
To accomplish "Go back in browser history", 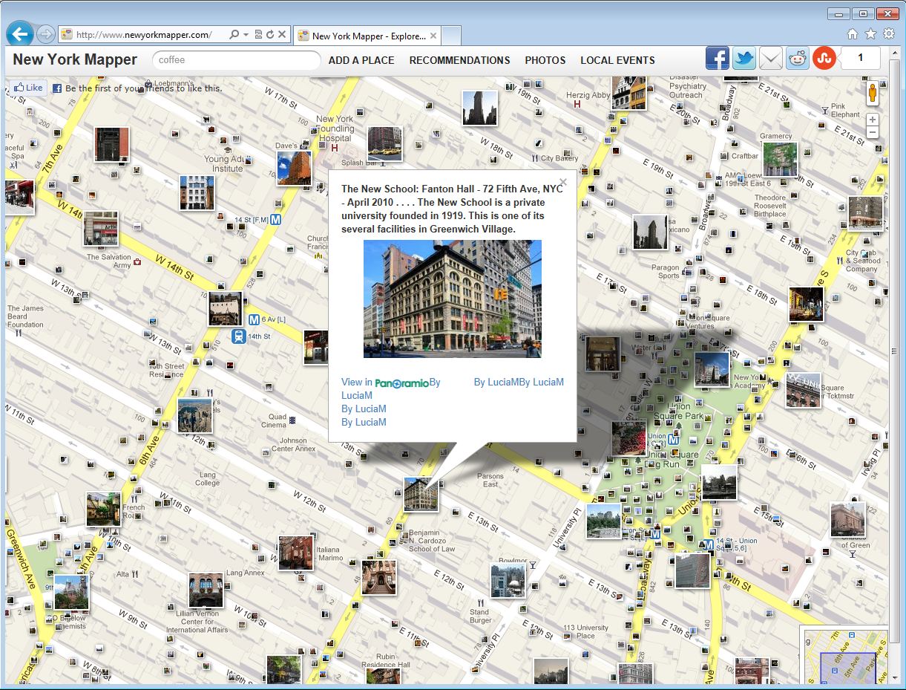I will point(21,34).
